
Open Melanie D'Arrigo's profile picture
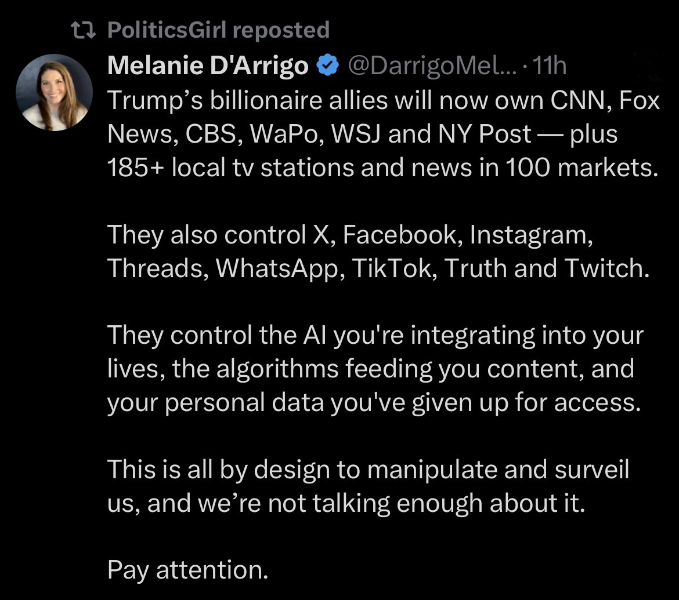(x=54, y=92)
